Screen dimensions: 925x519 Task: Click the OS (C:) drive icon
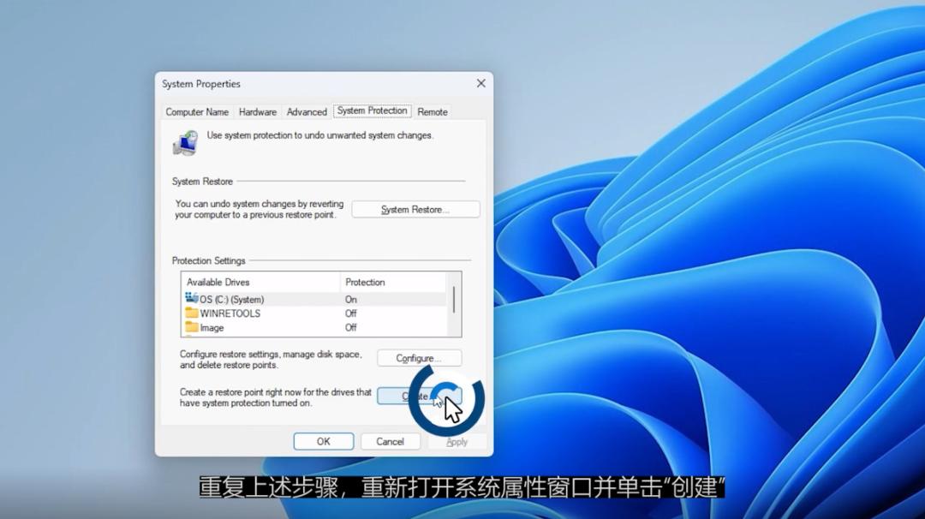click(192, 298)
